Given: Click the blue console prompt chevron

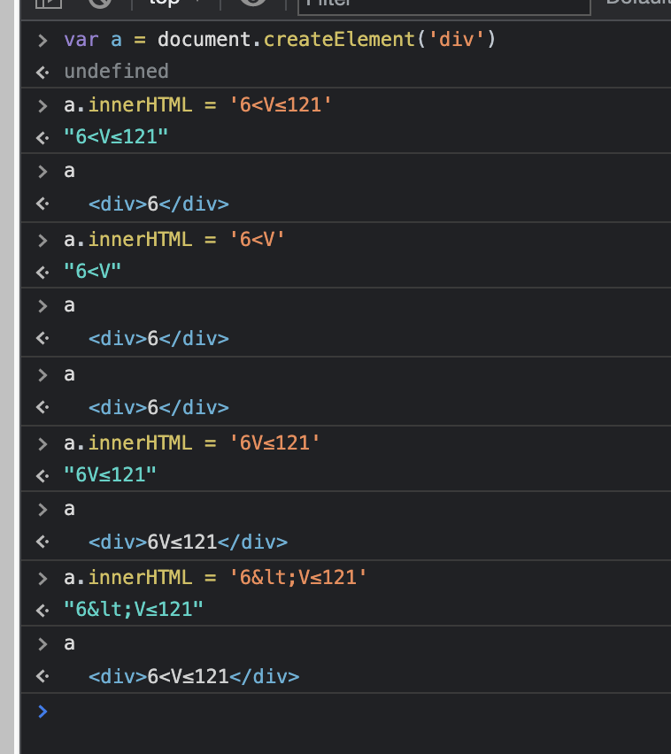Looking at the screenshot, I should tap(42, 711).
